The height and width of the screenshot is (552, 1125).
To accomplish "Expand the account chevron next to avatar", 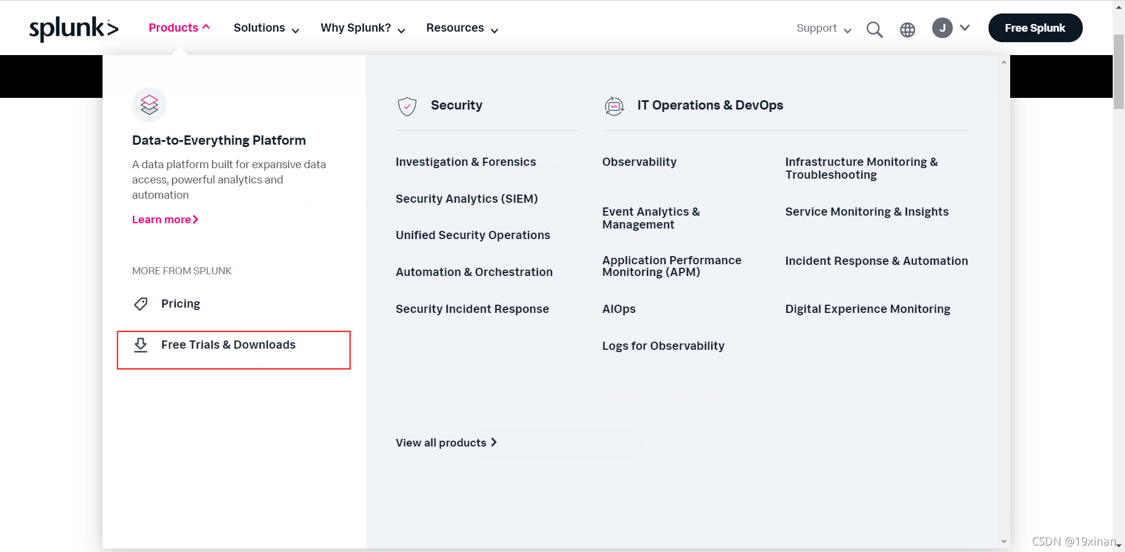I will click(x=965, y=28).
